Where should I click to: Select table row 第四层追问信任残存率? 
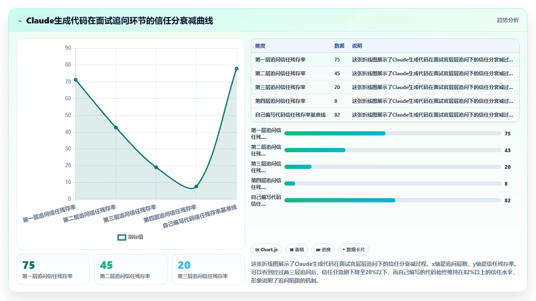[385, 101]
